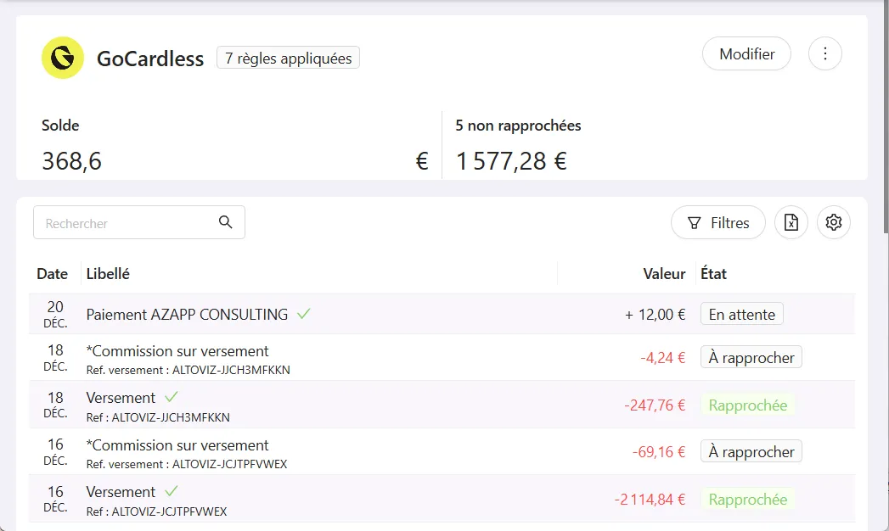Viewport: 889px width, 531px height.
Task: Open the three-dot more options menu
Action: point(825,53)
